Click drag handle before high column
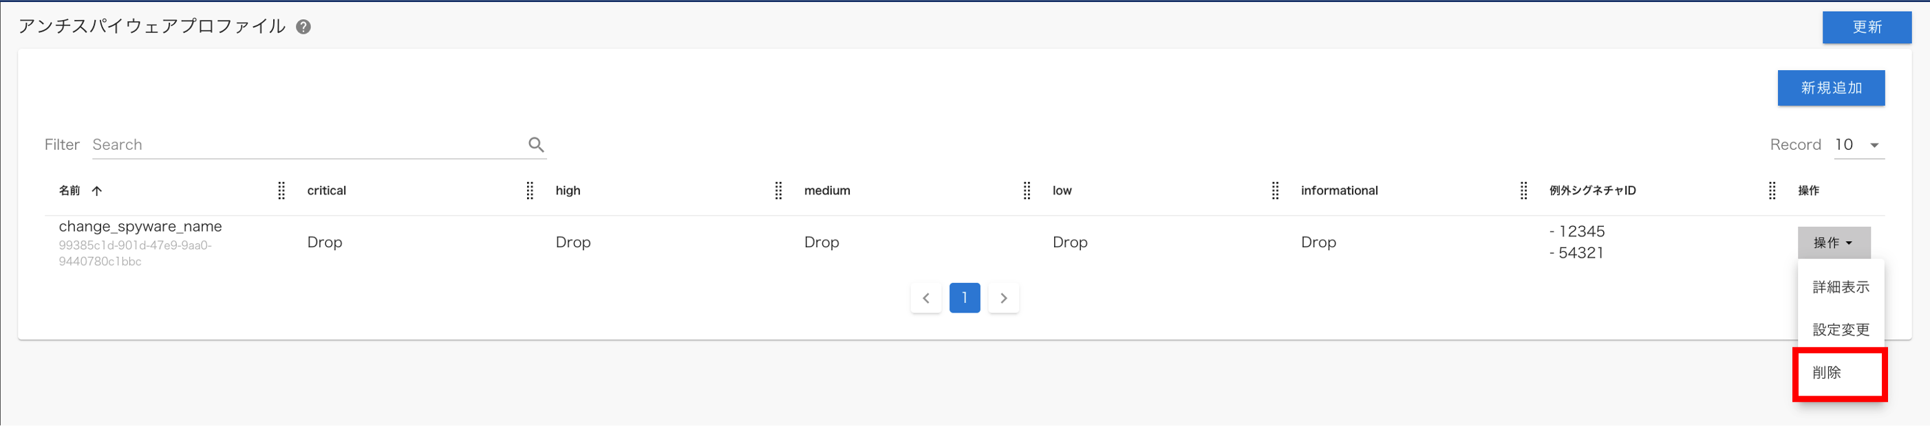Image resolution: width=1930 pixels, height=428 pixels. [530, 191]
